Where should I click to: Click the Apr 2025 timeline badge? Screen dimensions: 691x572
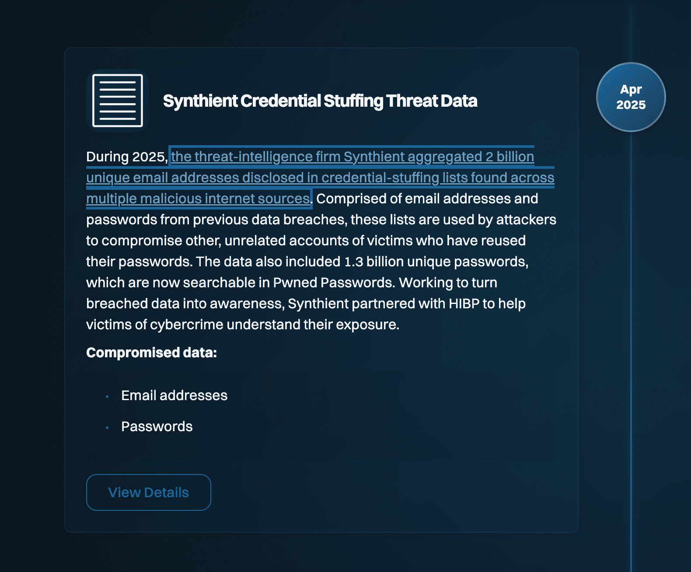pos(631,97)
